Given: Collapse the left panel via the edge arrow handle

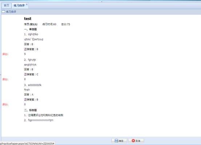Looking at the screenshot, I should 0,74.
